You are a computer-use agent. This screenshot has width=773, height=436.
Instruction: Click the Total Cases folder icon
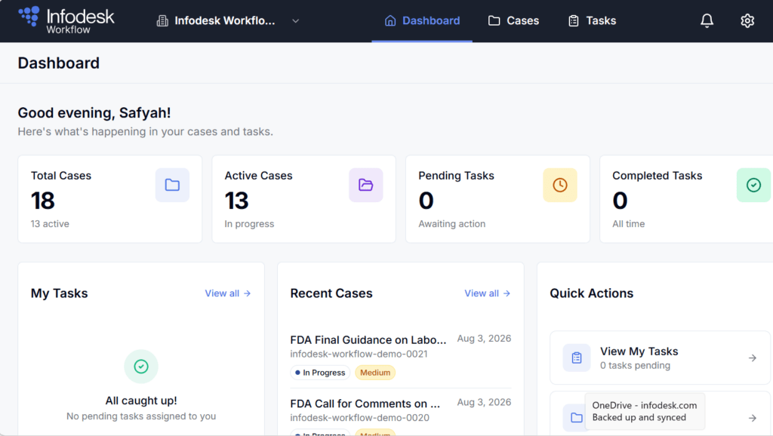point(172,185)
